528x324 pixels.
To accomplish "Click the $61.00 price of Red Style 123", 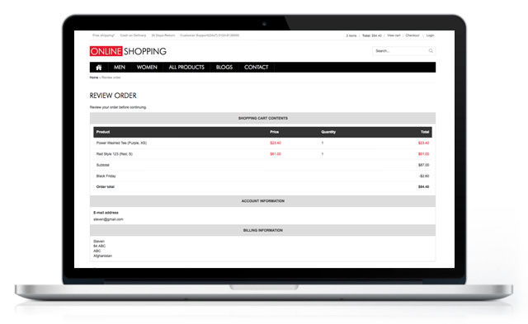I will (276, 154).
